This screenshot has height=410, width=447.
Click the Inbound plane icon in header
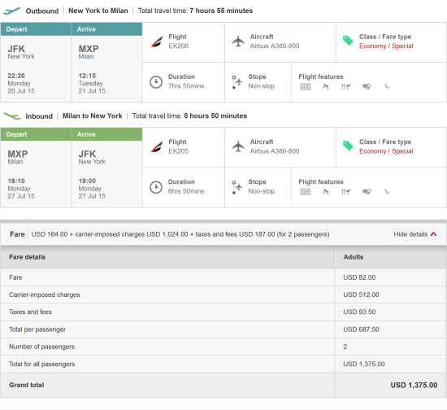point(11,116)
